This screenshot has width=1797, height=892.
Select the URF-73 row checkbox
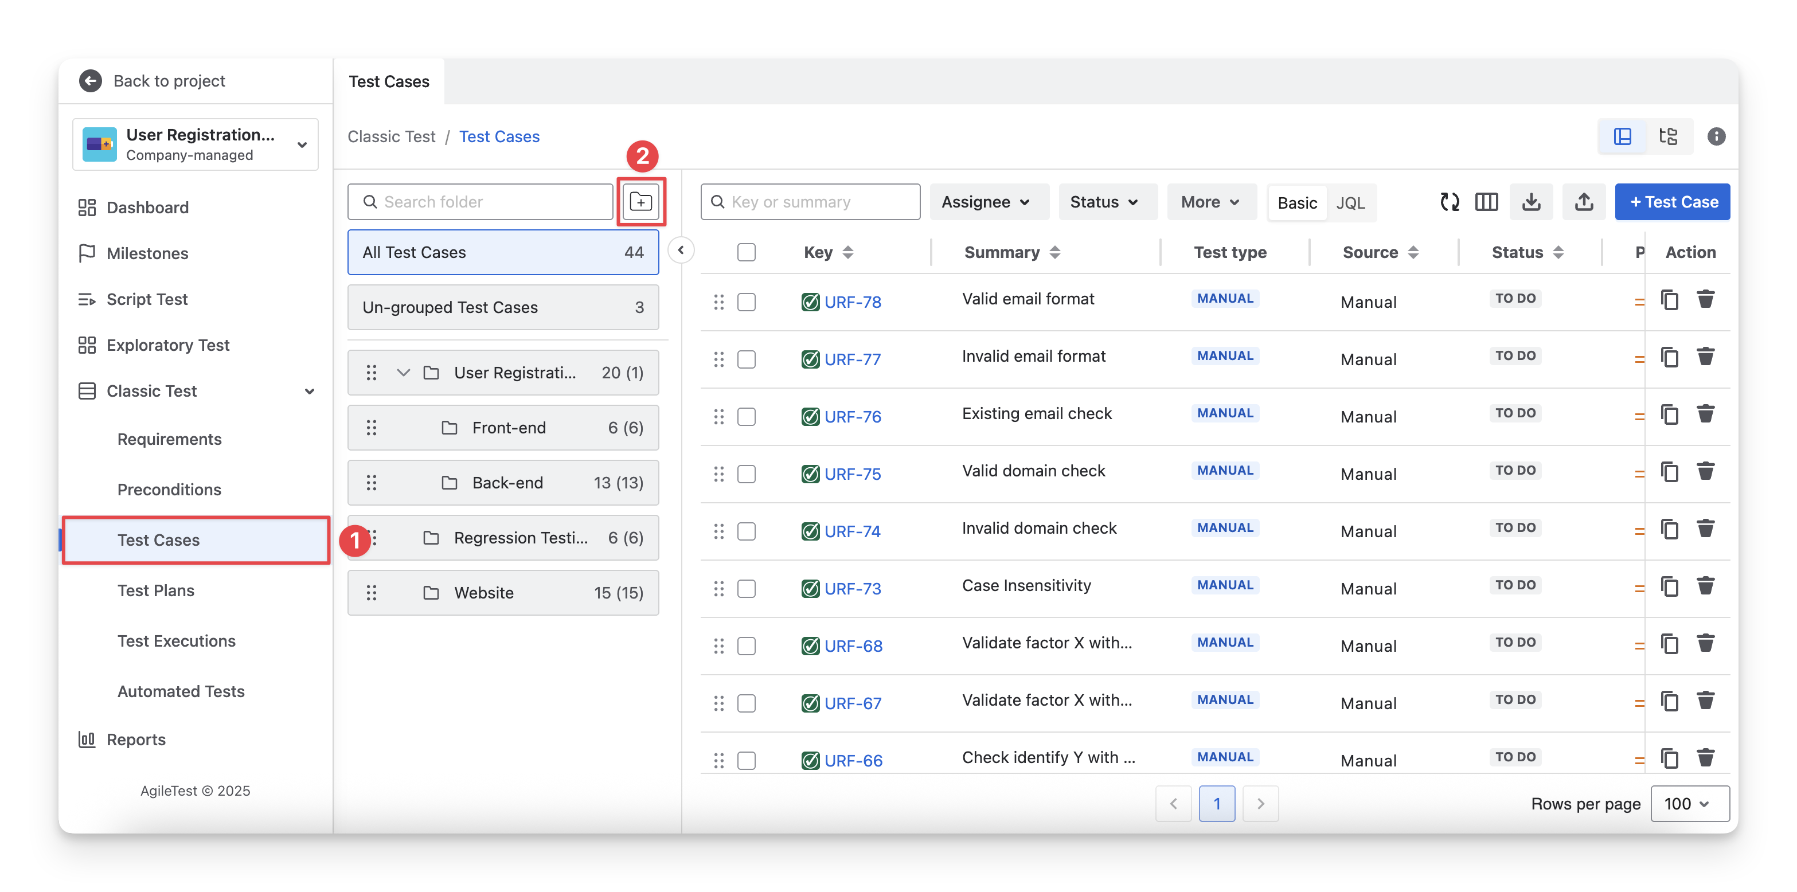(x=746, y=589)
